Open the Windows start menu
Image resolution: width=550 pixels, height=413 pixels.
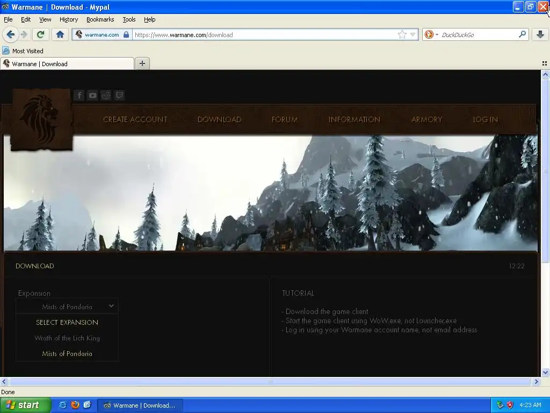(25, 405)
